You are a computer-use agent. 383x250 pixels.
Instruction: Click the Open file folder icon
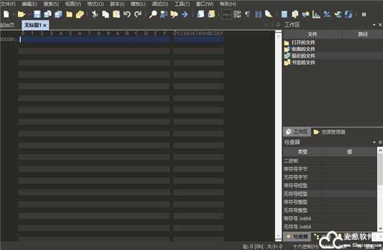click(22, 15)
